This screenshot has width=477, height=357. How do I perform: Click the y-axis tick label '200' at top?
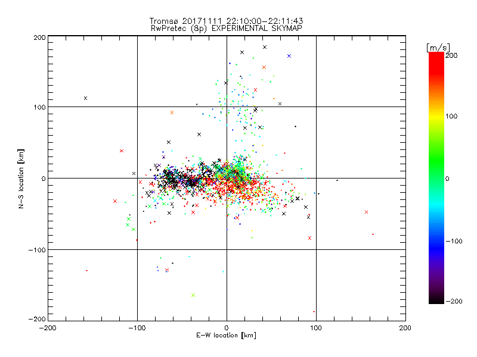tap(39, 37)
